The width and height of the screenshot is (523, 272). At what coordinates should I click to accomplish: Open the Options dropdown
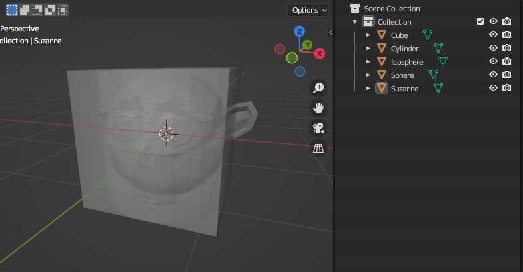point(308,10)
